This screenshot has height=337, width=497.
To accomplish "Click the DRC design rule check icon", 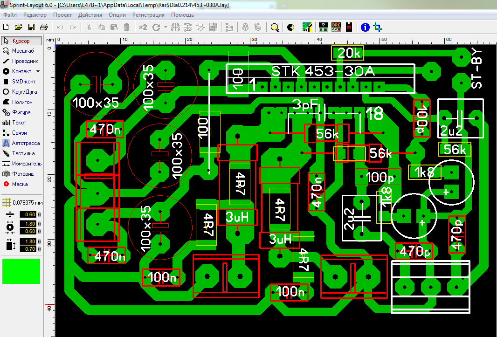I will (336, 28).
